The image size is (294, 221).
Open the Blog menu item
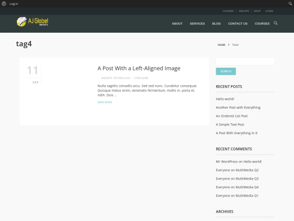216,23
